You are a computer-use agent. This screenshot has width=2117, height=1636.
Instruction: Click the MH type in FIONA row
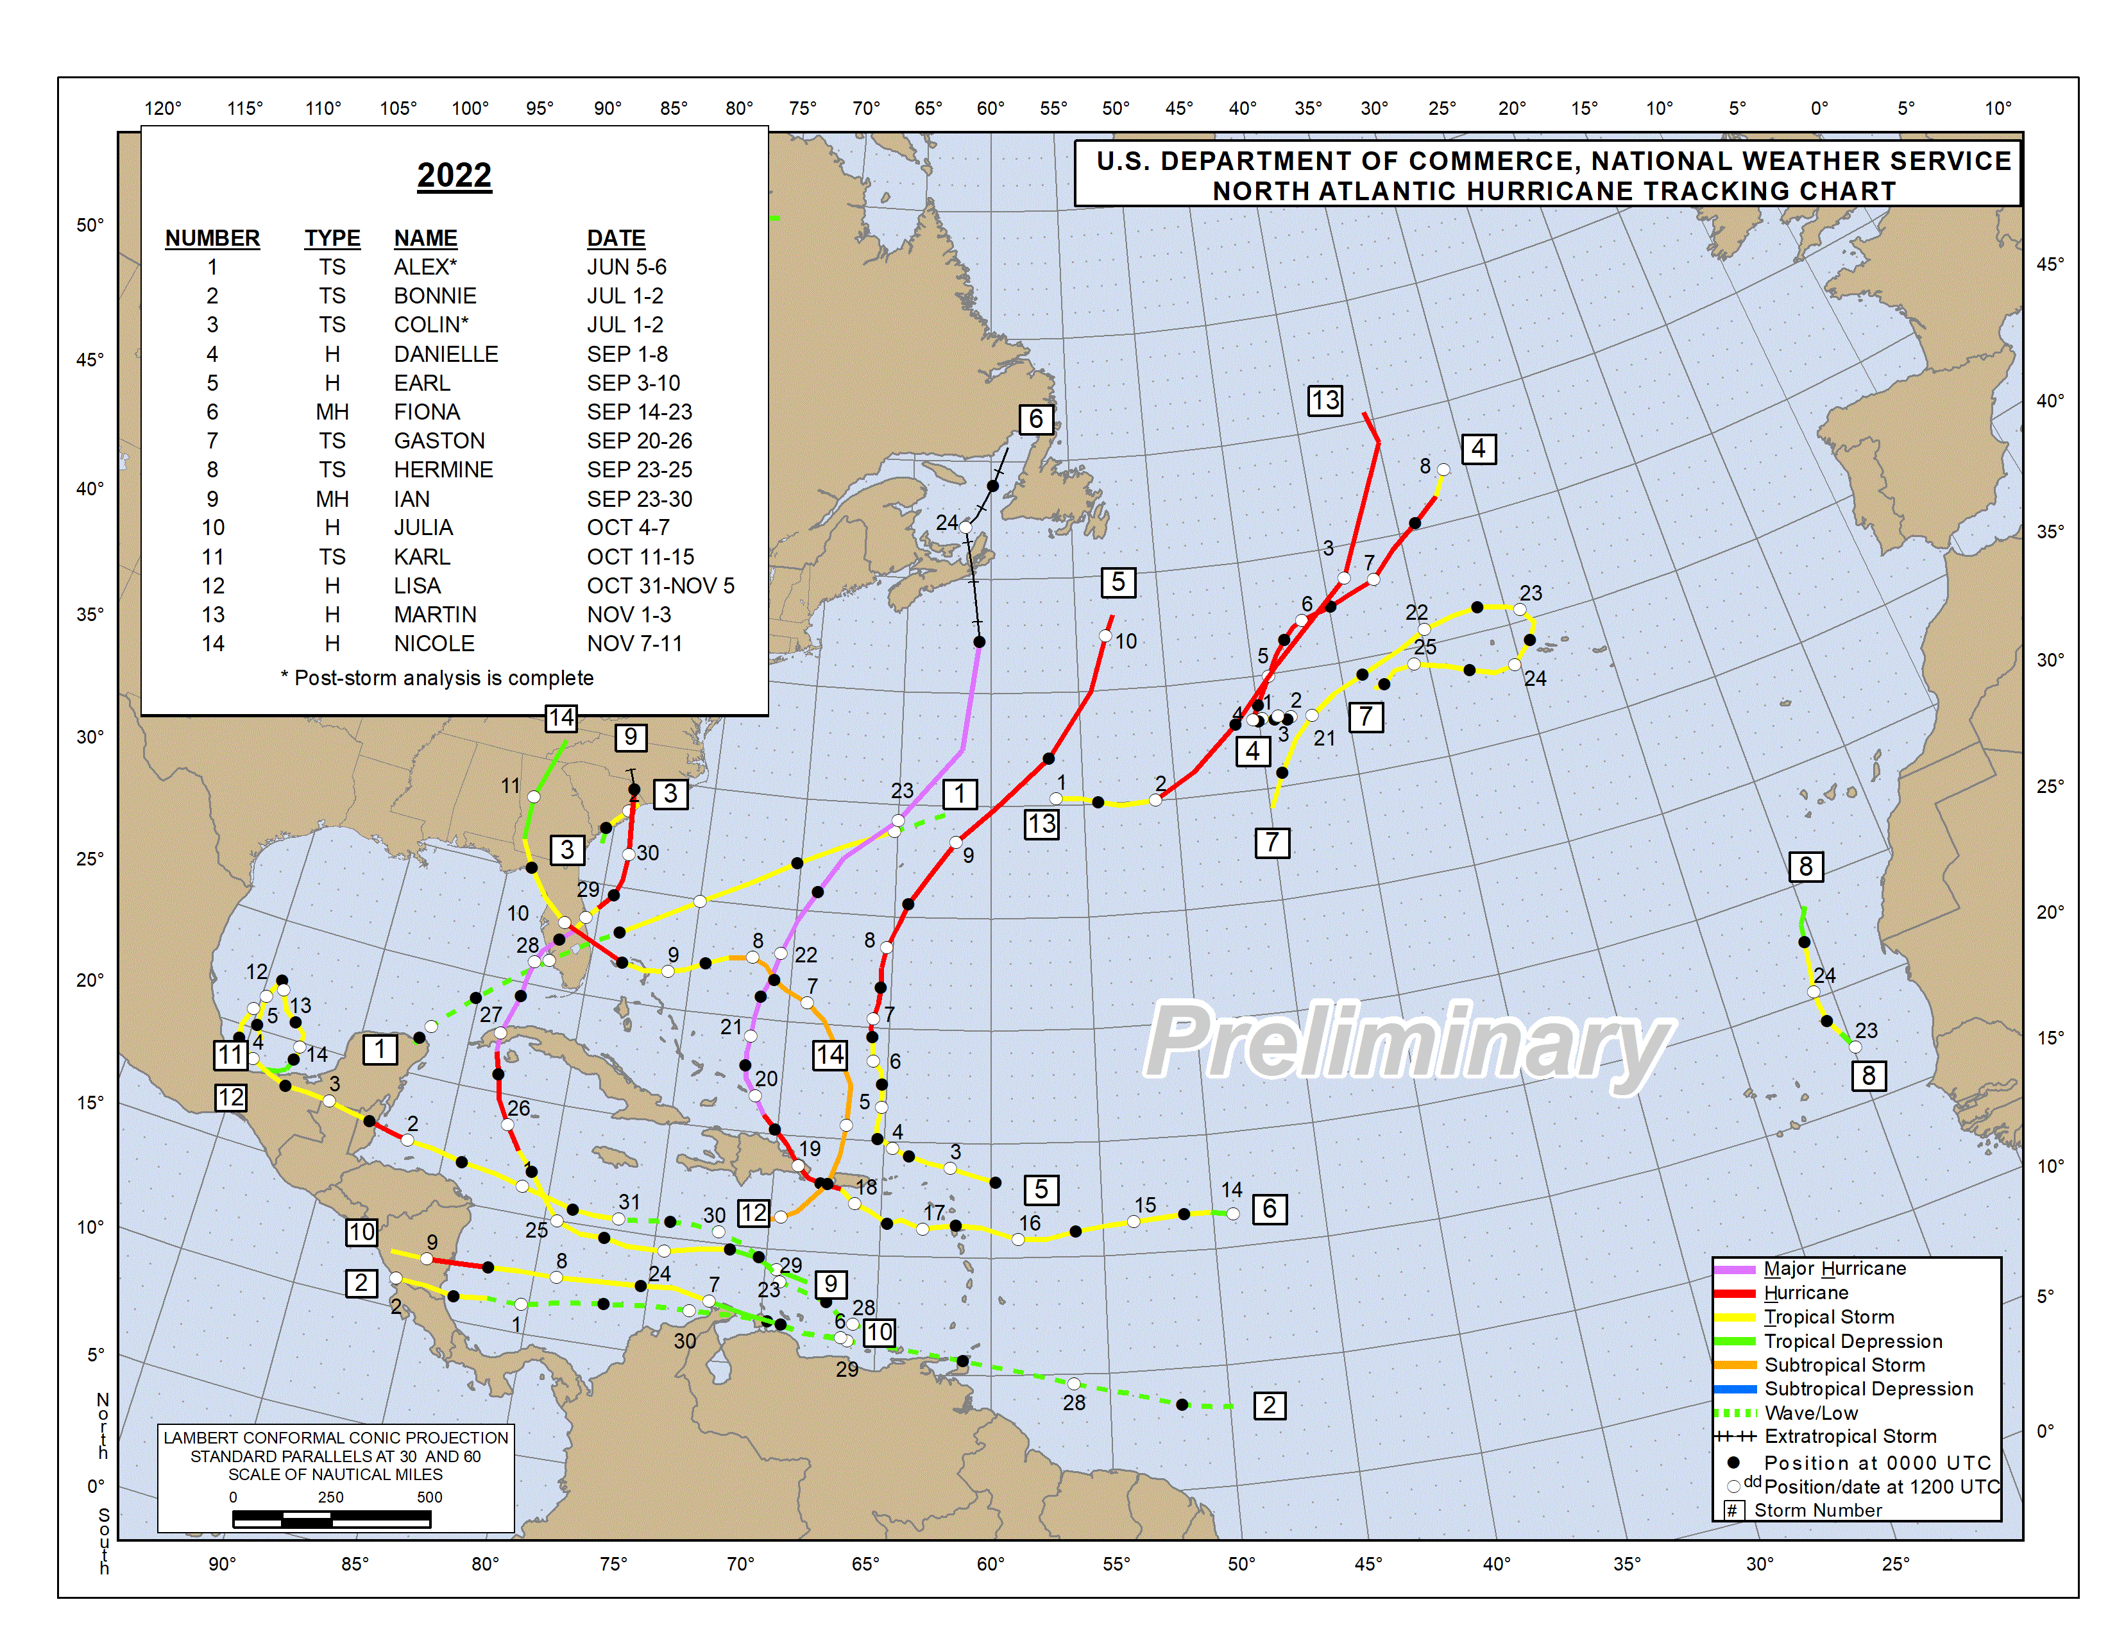click(x=332, y=413)
